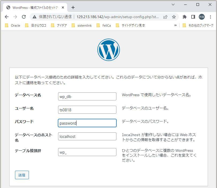Viewport: 217px width, 188px height.
Task: Click the text 保護されていない通信
Action: tap(55, 17)
